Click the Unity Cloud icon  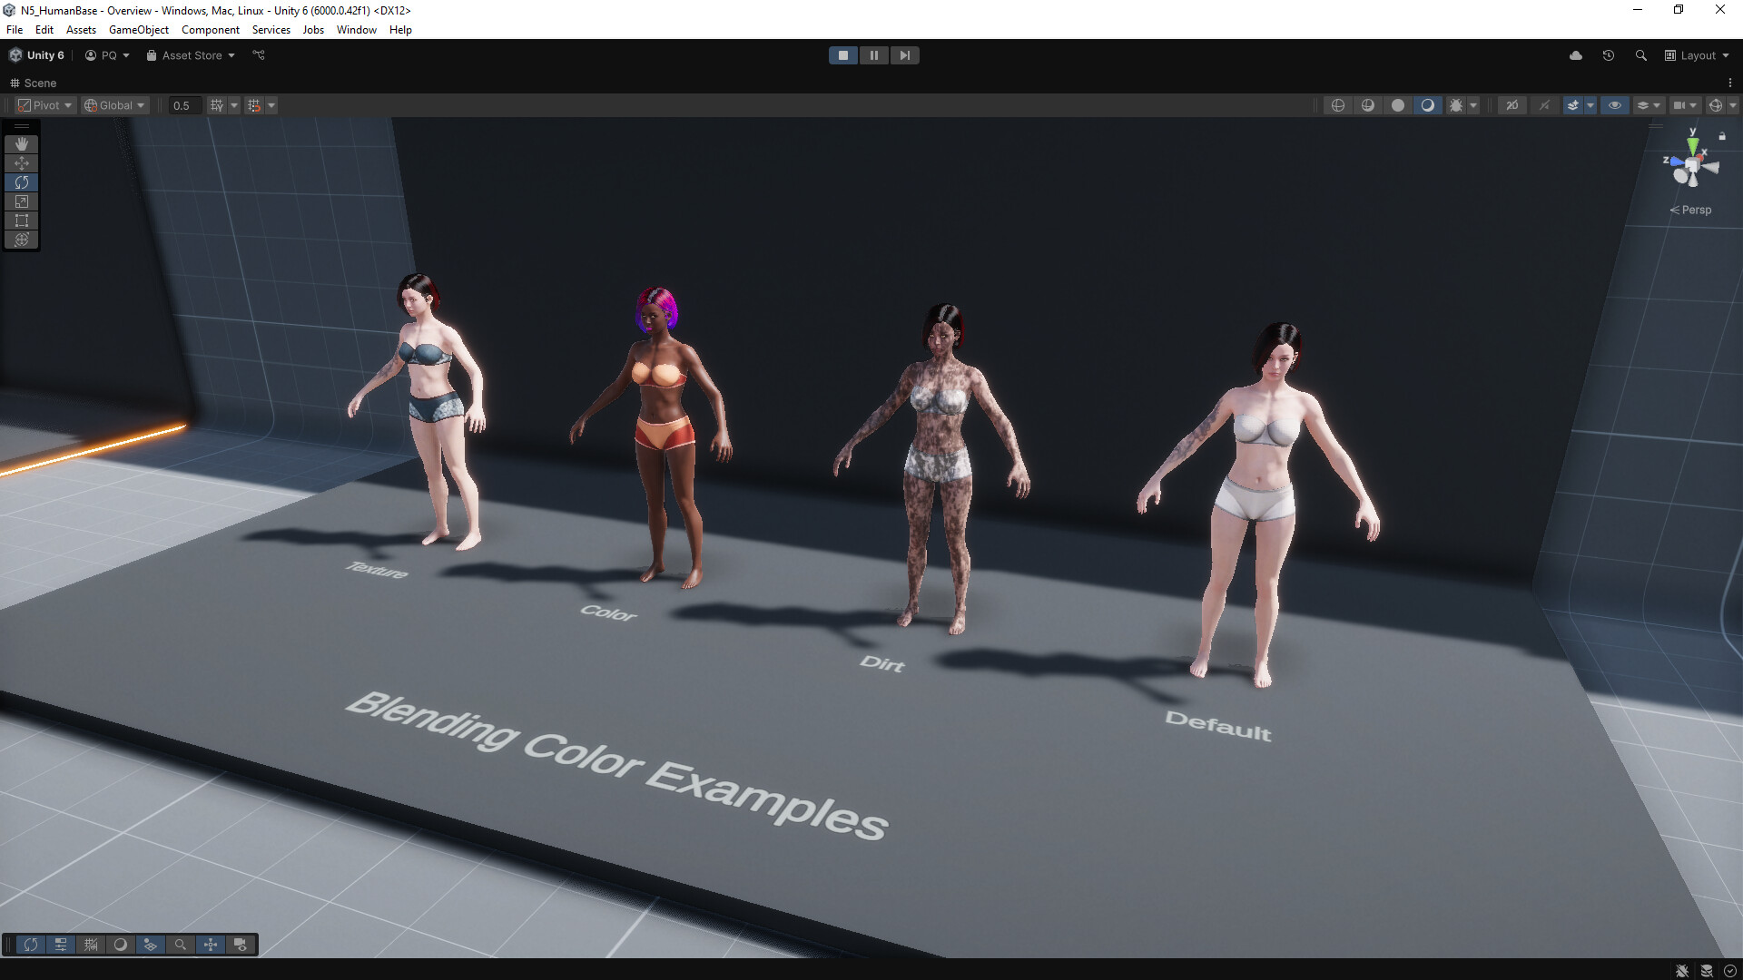point(1576,55)
